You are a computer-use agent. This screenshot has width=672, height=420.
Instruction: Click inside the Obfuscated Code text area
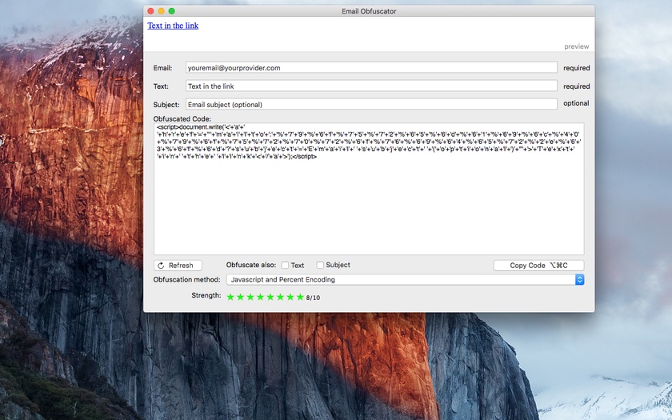(x=369, y=208)
